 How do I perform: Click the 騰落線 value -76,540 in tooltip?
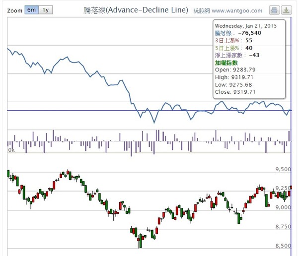pyautogui.click(x=249, y=33)
